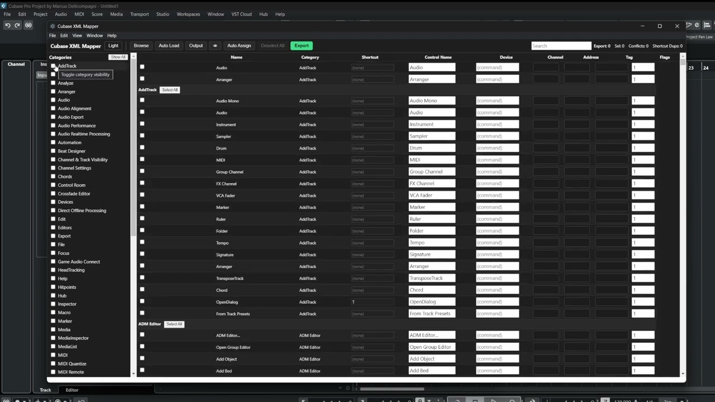Click the Cubase horizontal scrollbar below Mapper
Viewport: 715px width, 402px height.
tap(392, 389)
